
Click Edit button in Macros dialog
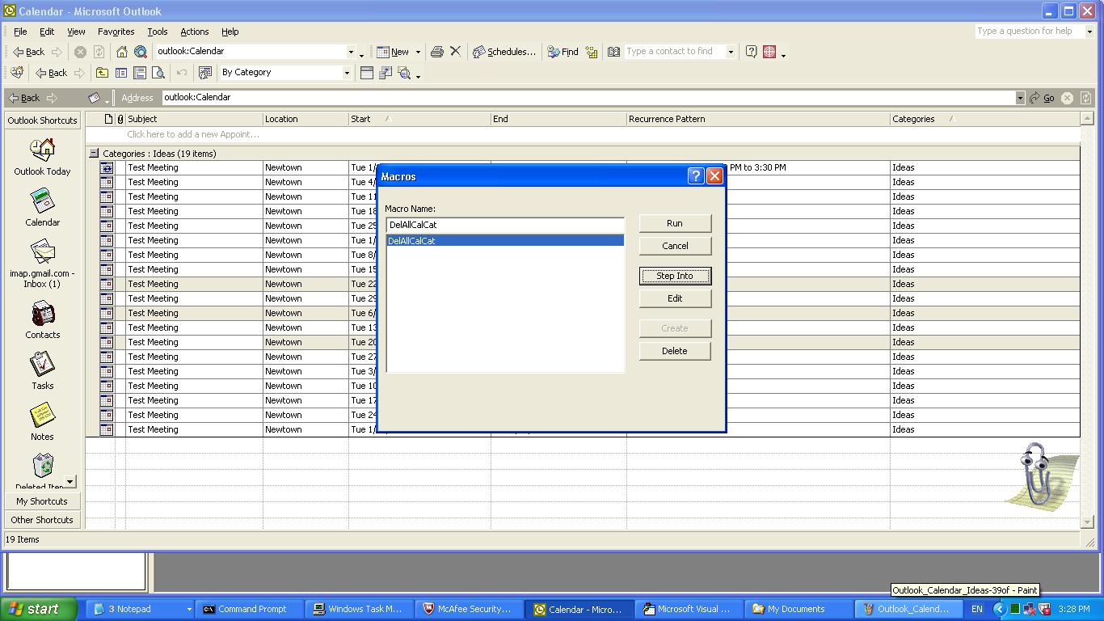tap(674, 298)
